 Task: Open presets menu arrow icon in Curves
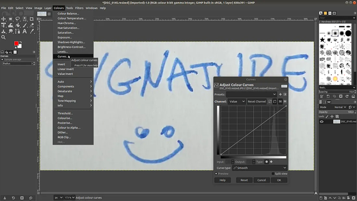tap(285, 94)
